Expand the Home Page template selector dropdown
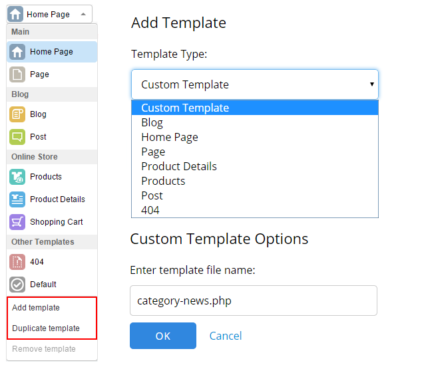 (50, 14)
